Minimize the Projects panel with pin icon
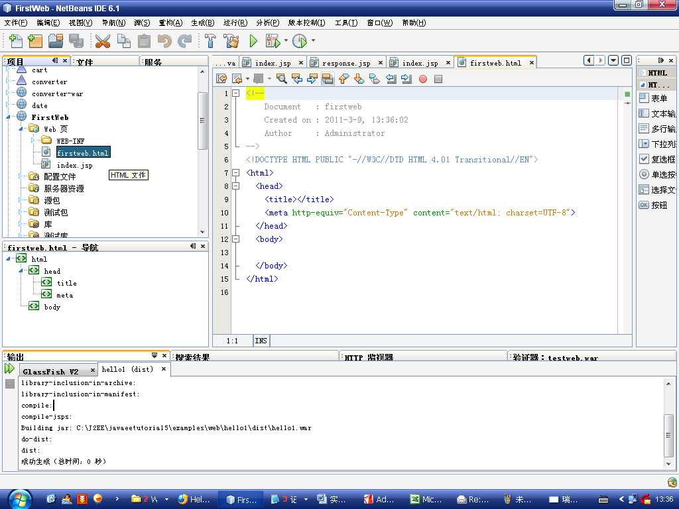This screenshot has width=679, height=509. (55, 60)
